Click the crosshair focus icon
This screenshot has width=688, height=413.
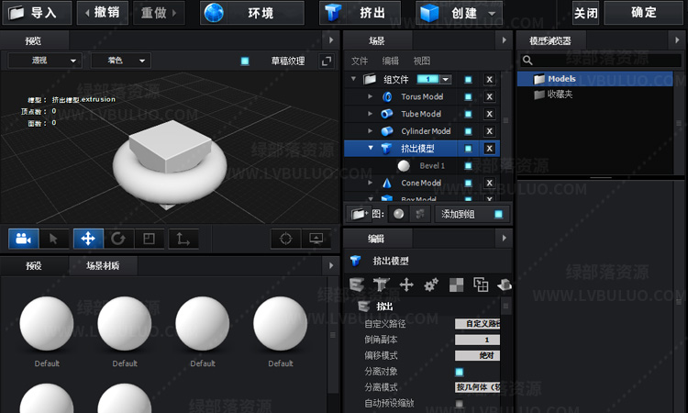click(x=285, y=239)
